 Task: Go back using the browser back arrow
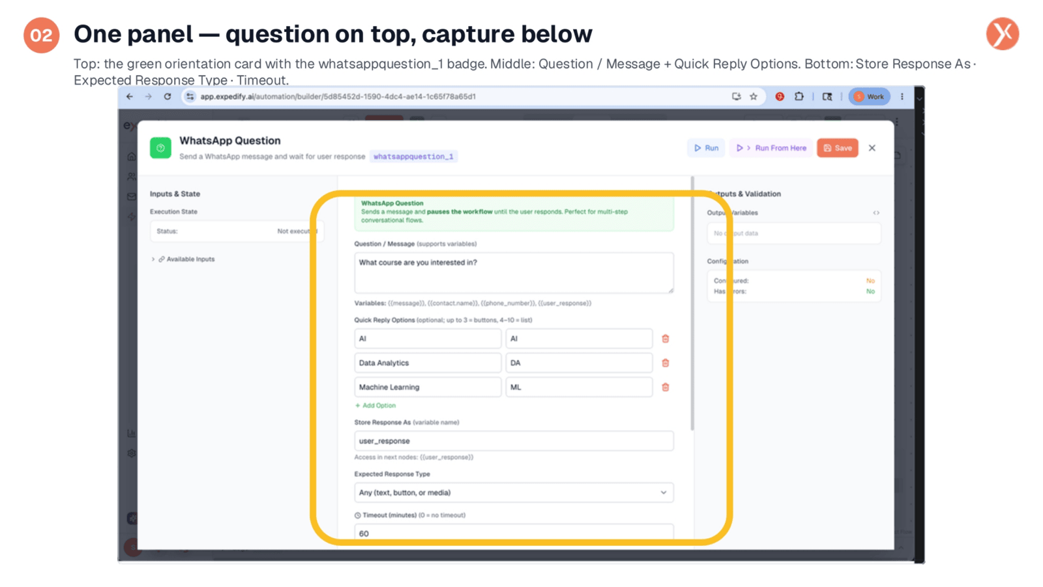tap(130, 97)
